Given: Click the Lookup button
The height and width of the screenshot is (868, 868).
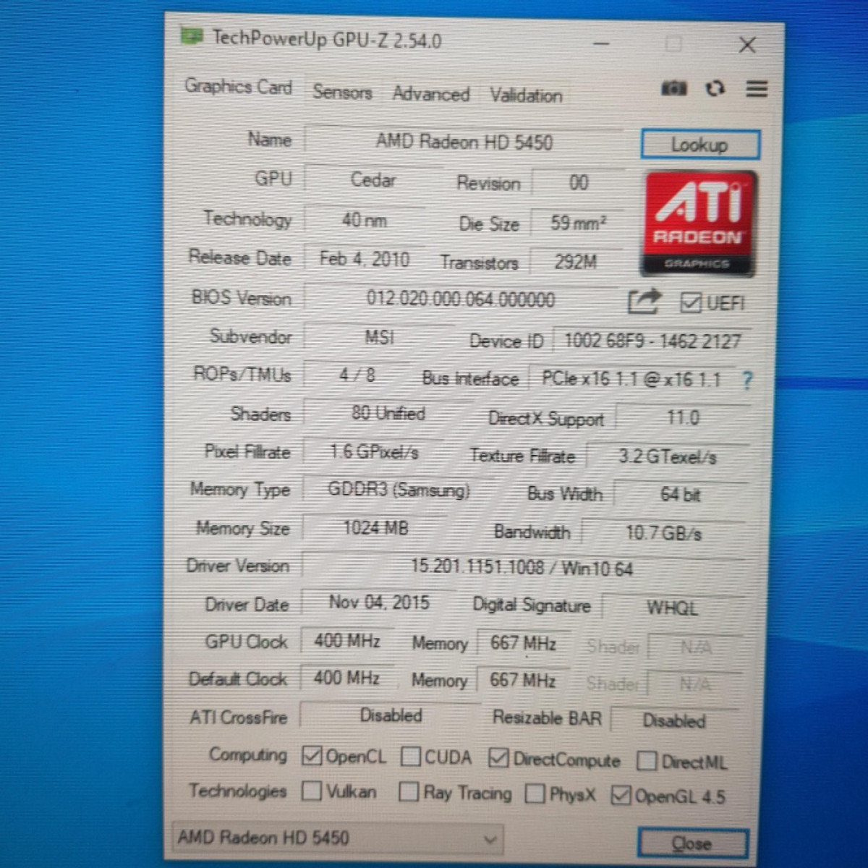Looking at the screenshot, I should 699,145.
